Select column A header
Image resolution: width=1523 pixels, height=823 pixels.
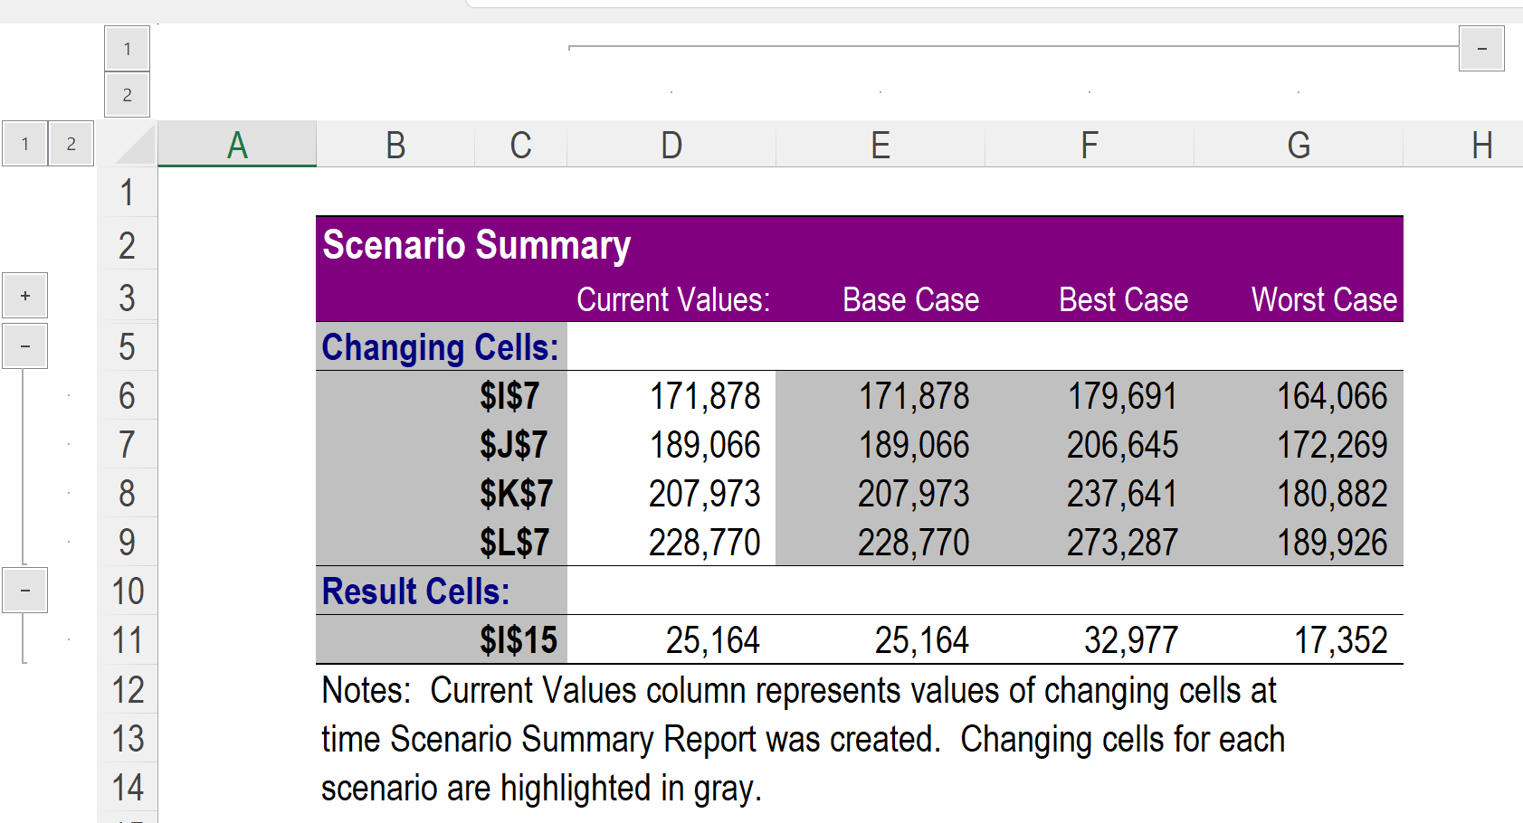[x=237, y=146]
